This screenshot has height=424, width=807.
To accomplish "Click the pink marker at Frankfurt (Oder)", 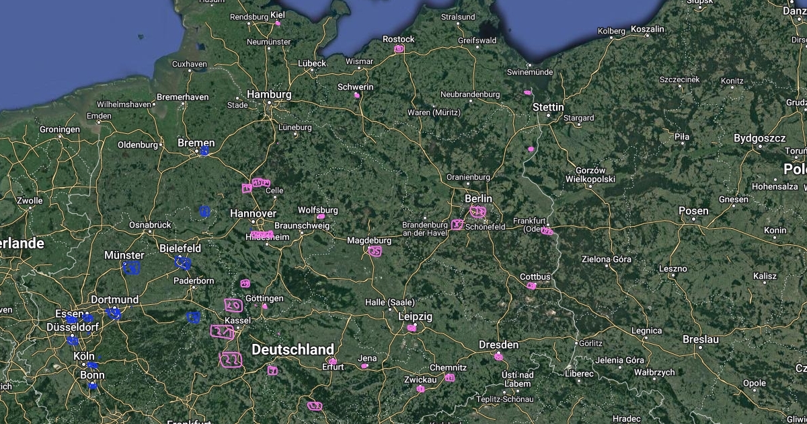I will pos(547,231).
